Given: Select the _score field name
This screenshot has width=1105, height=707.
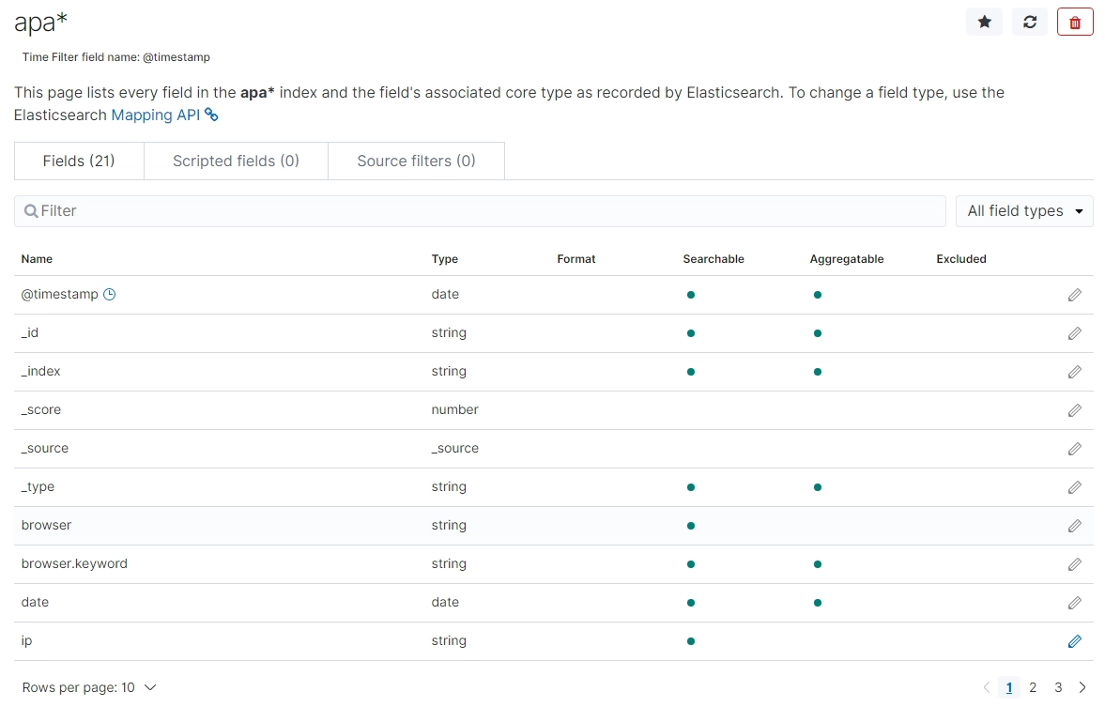Looking at the screenshot, I should (x=41, y=409).
